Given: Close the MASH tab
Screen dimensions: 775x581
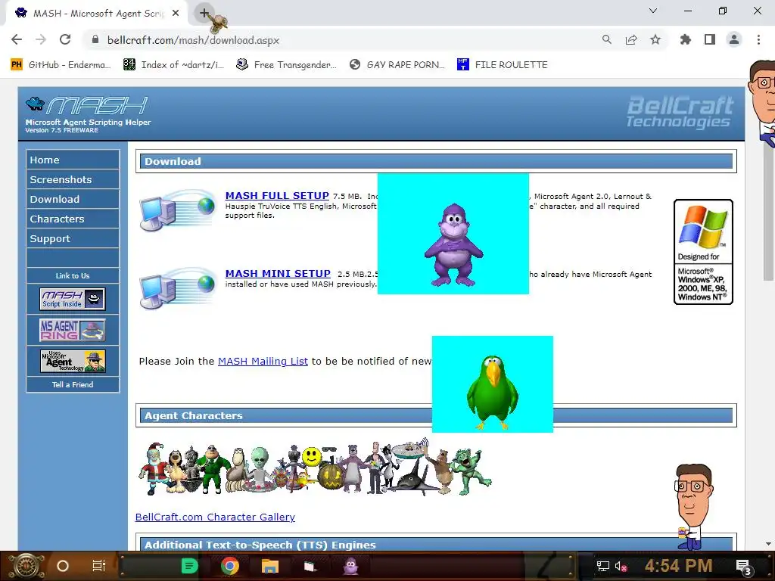Looking at the screenshot, I should click(x=176, y=14).
